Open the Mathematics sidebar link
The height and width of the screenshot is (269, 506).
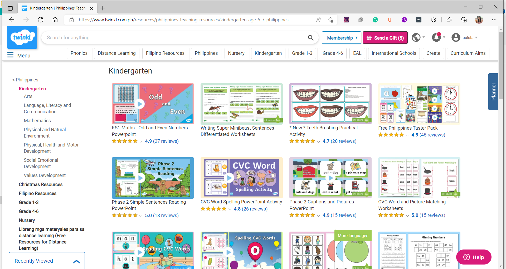coord(37,121)
